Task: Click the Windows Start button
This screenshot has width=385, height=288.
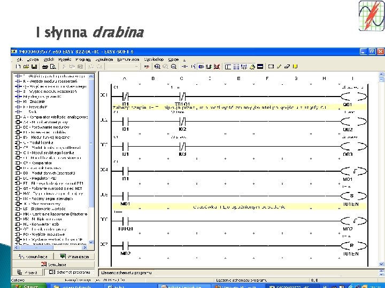Action: click(x=29, y=286)
